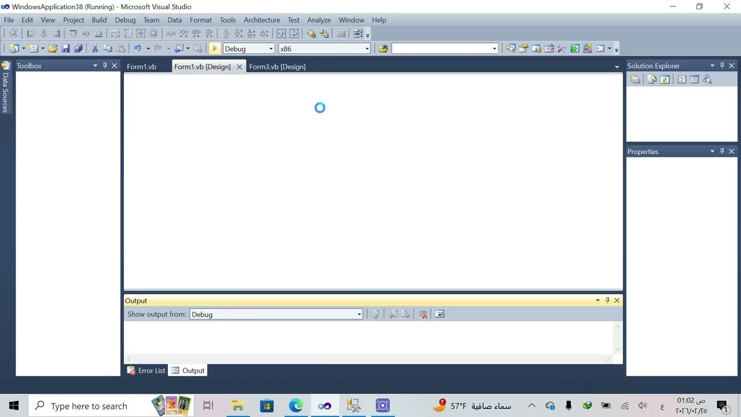Open the Analyze menu

[x=318, y=20]
